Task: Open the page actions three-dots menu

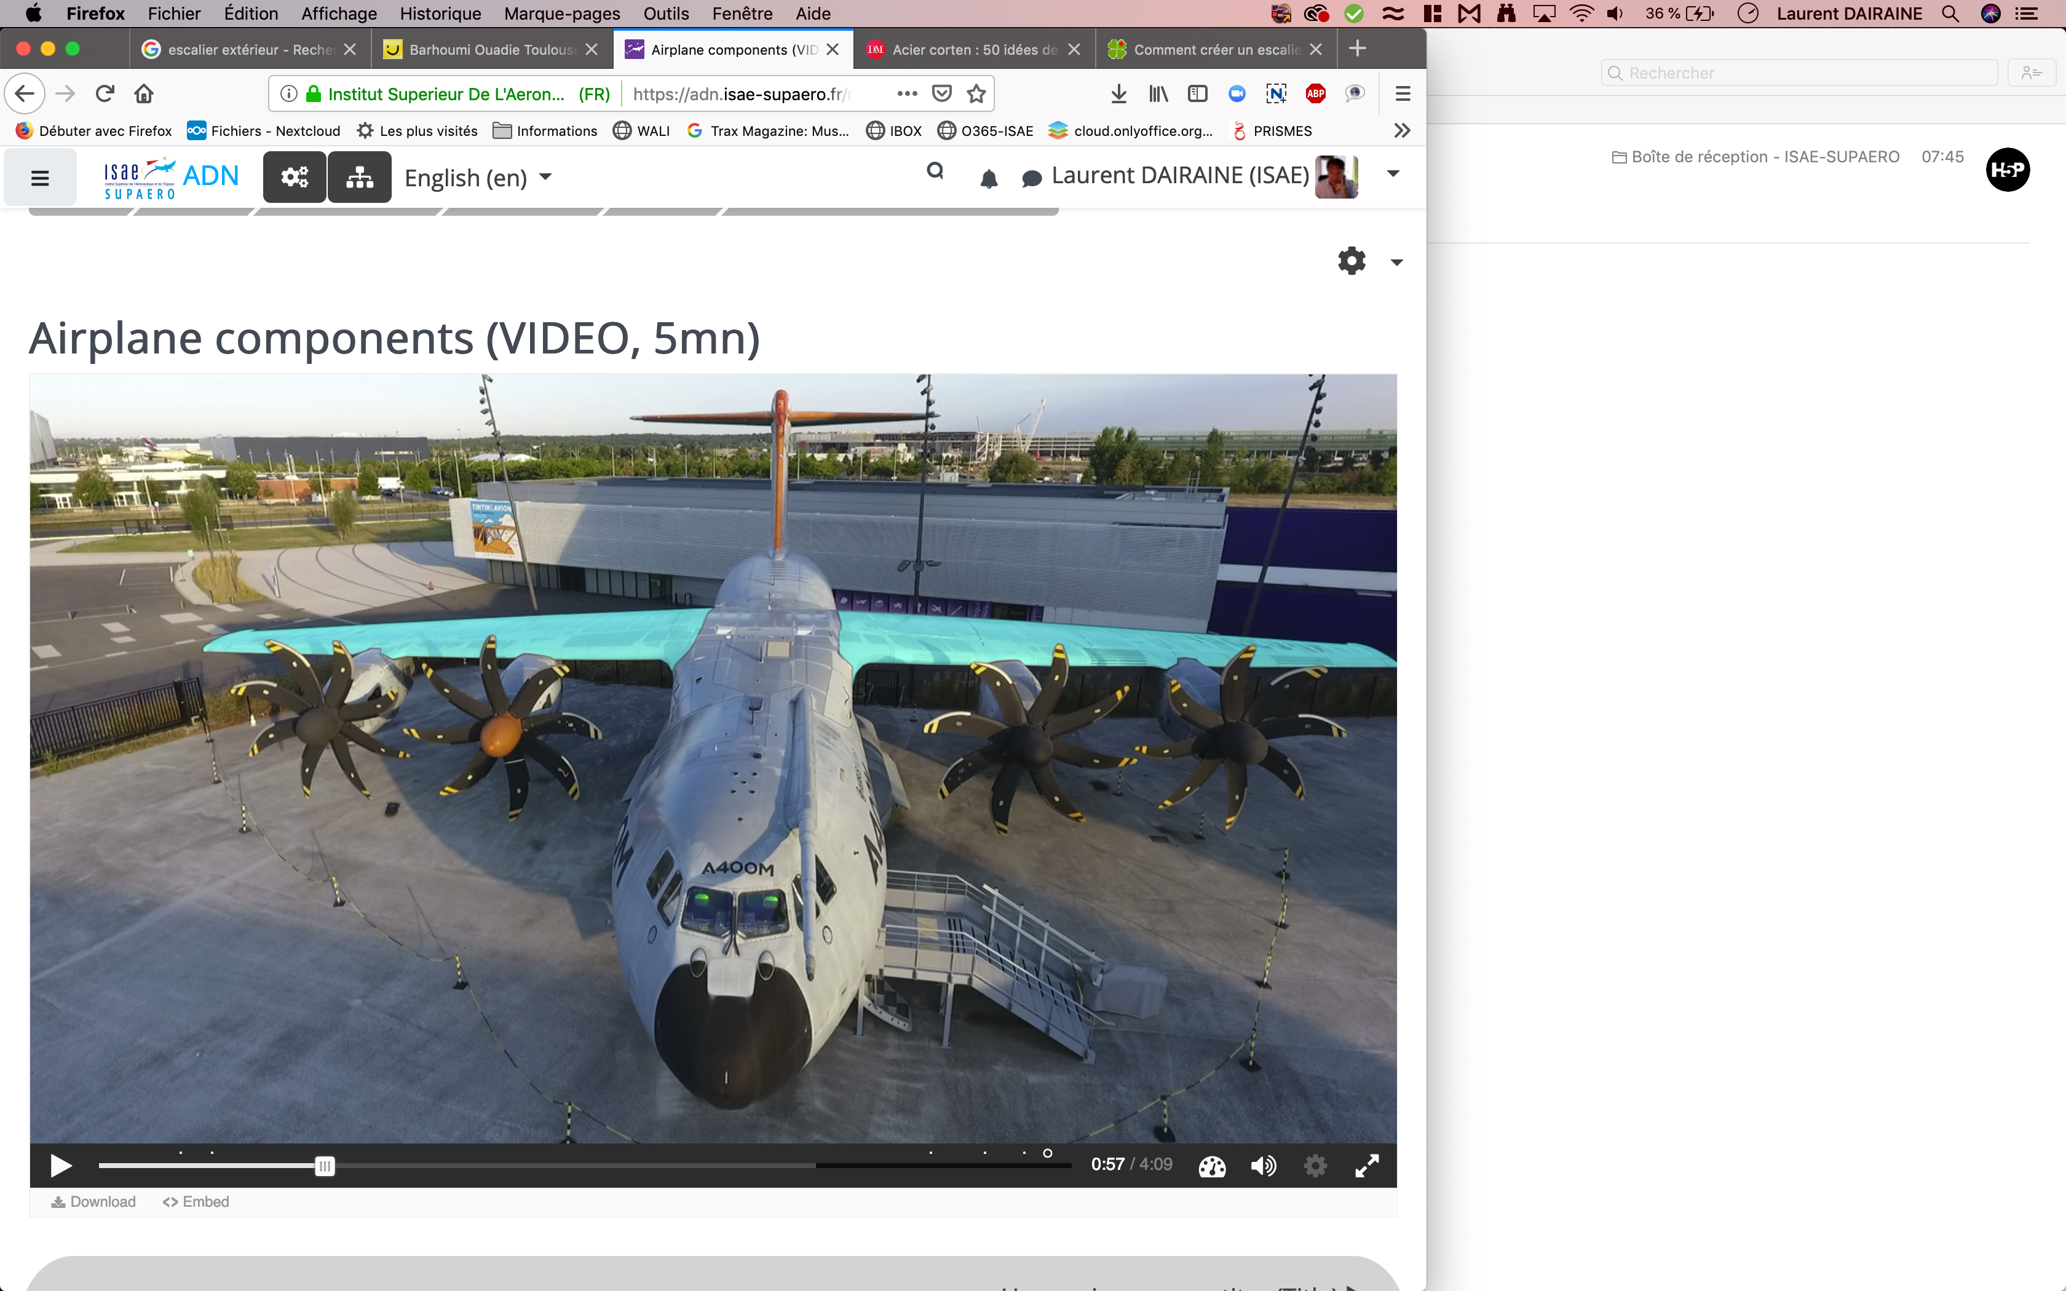Action: click(907, 93)
